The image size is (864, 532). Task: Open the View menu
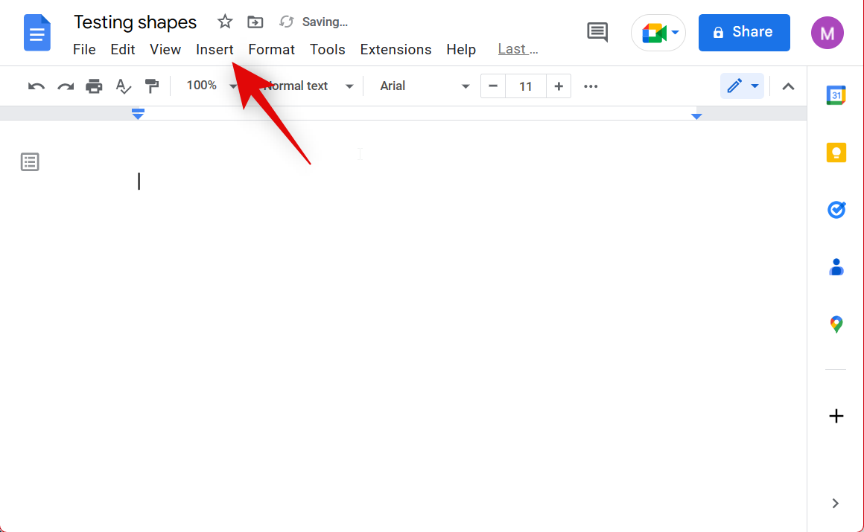[165, 50]
